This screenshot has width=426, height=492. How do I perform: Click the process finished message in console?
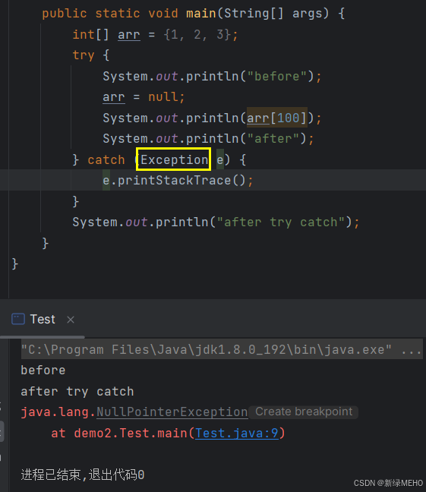pos(83,475)
